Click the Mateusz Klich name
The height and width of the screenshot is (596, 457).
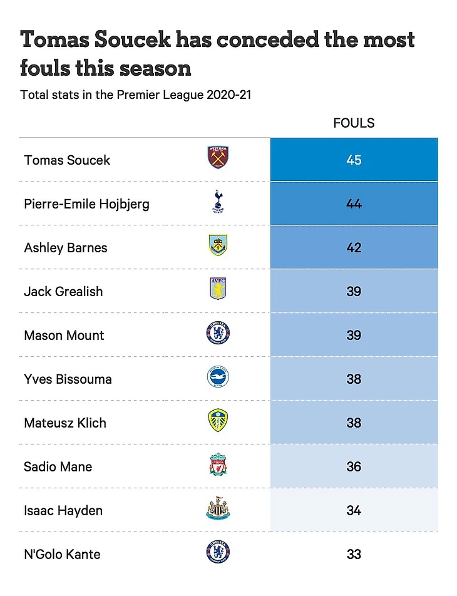pos(65,423)
